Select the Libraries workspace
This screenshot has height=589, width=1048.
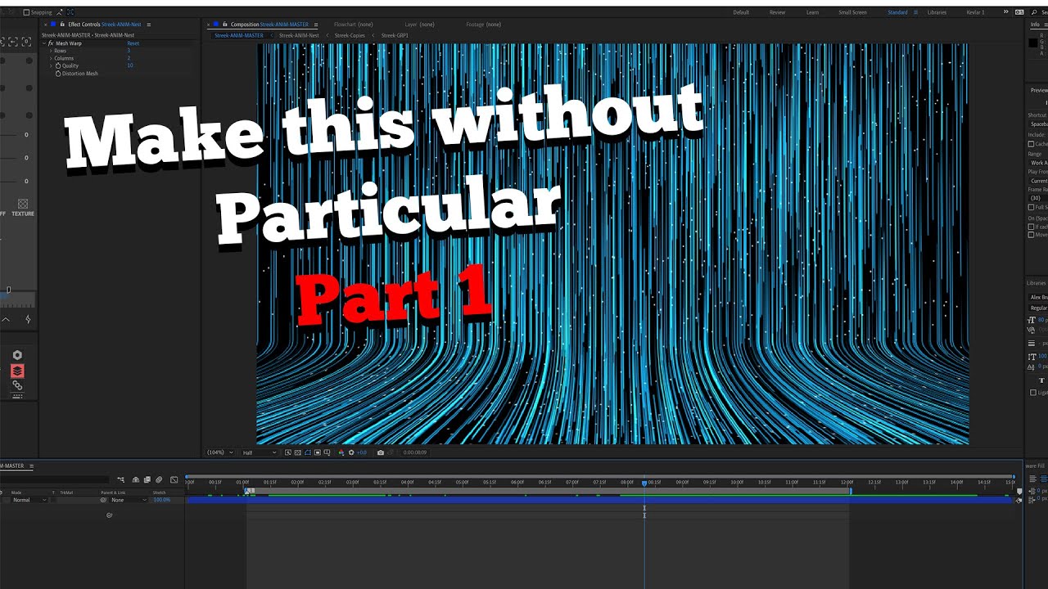pyautogui.click(x=937, y=12)
